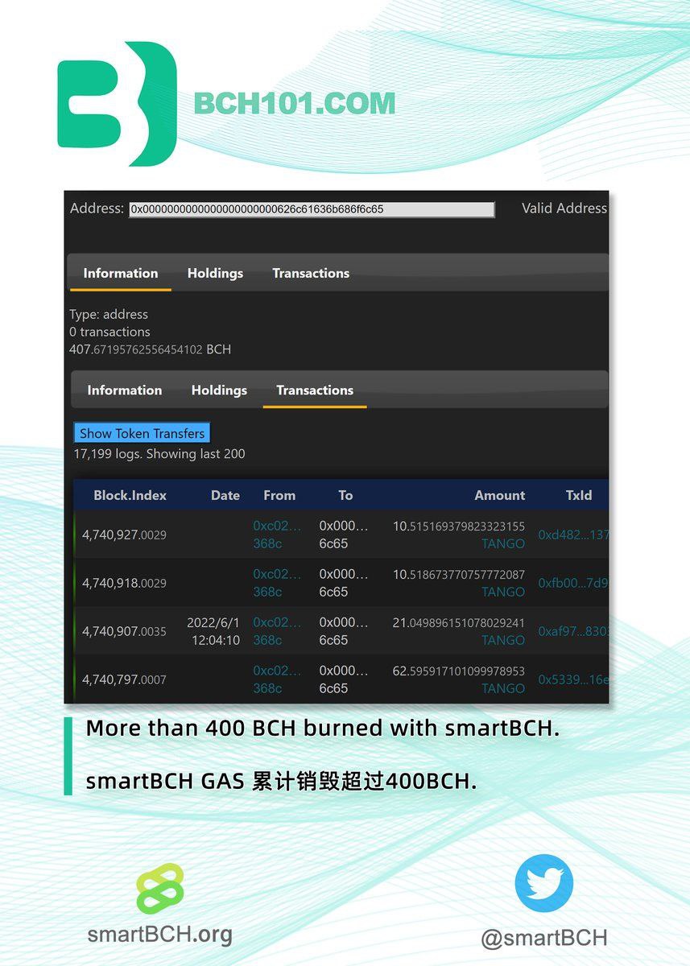The image size is (690, 966).
Task: Select the lower Transactions tab
Action: (x=315, y=390)
